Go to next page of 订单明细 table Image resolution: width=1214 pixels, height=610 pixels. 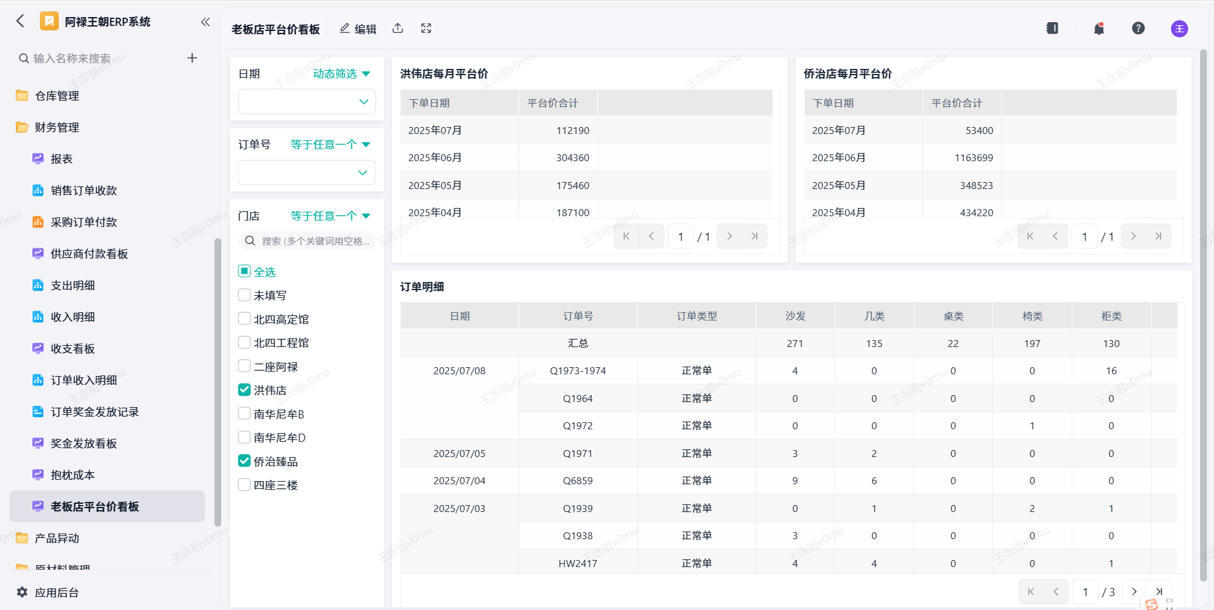1134,592
